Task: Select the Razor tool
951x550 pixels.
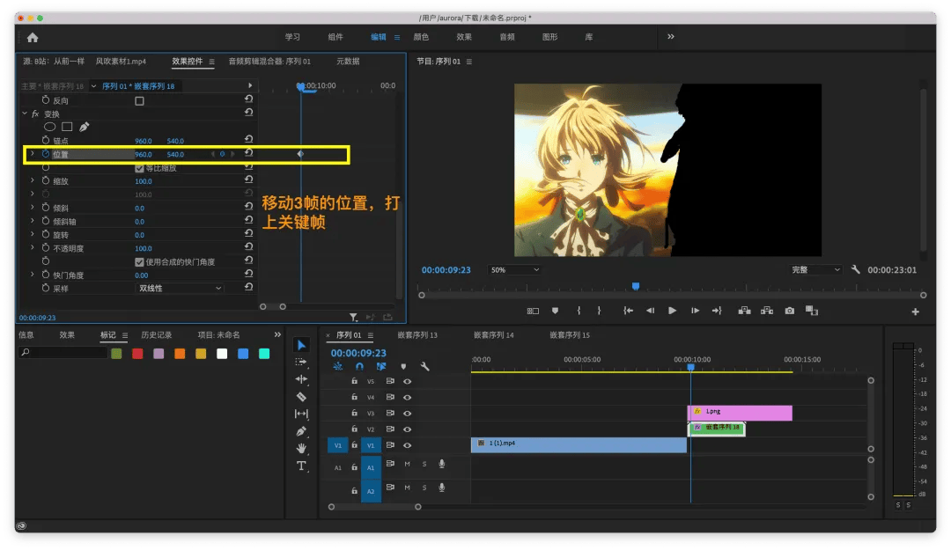Action: click(x=301, y=397)
